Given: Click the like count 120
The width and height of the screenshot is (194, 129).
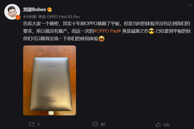Looking at the screenshot, I should 166,125.
